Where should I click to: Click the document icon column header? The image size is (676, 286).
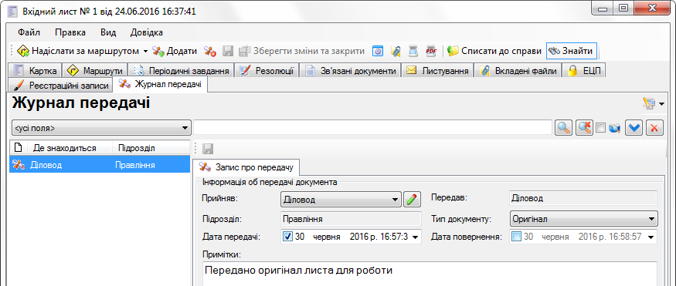tap(19, 148)
